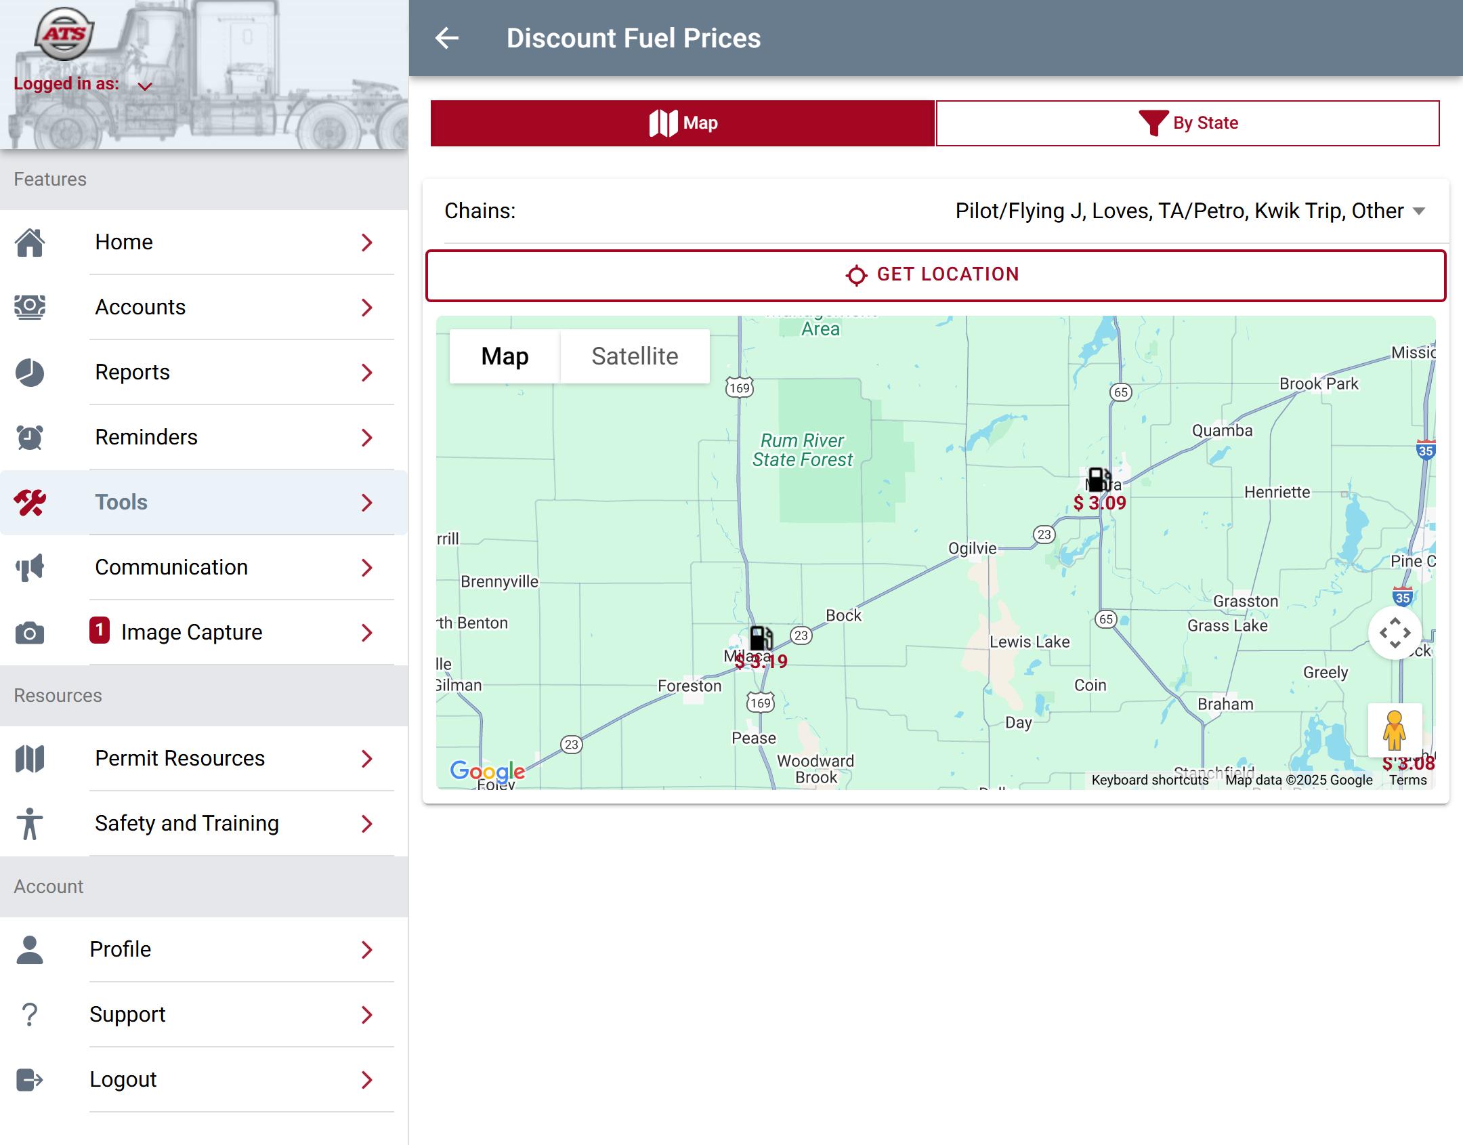Click the Street View pegman icon
1463x1145 pixels.
click(x=1395, y=730)
